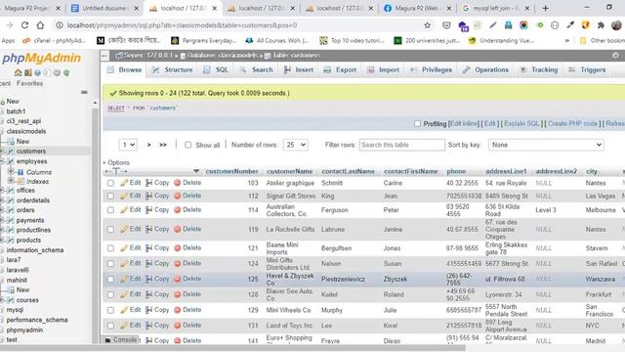Show more bookmarks chevron
The height and width of the screenshot is (352, 625).
click(x=566, y=41)
